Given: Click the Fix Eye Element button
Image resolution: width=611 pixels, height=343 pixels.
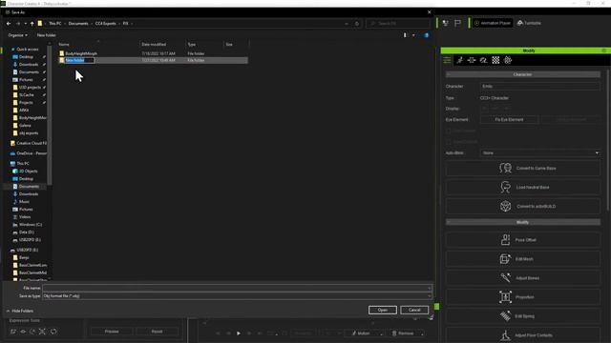Looking at the screenshot, I should pos(509,120).
